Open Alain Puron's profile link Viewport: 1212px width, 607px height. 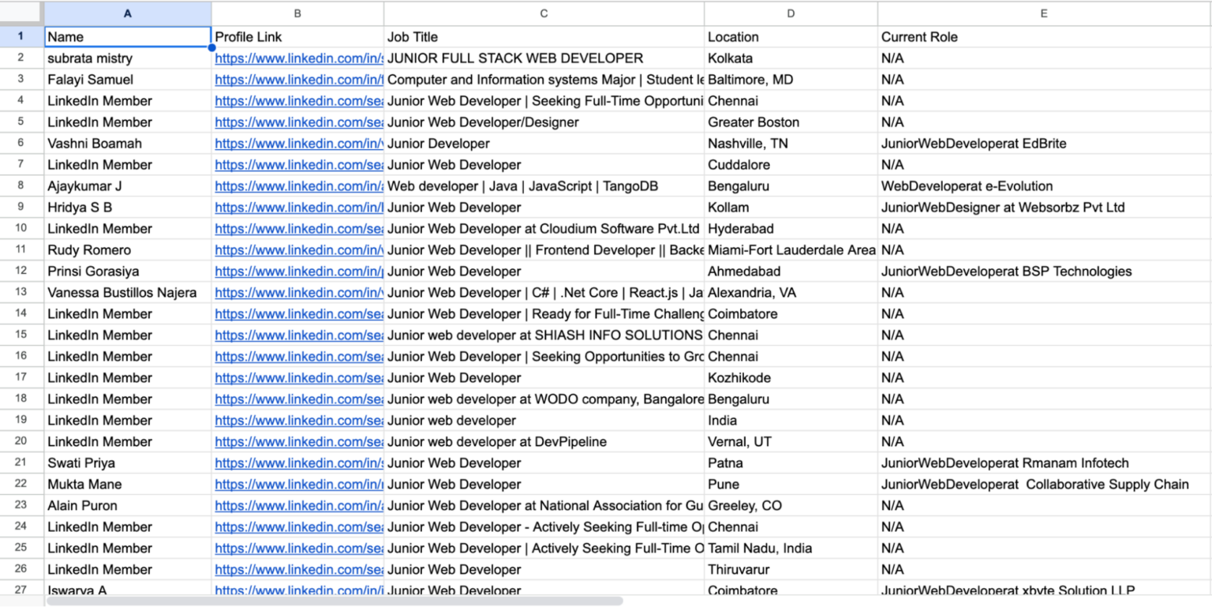(x=299, y=505)
